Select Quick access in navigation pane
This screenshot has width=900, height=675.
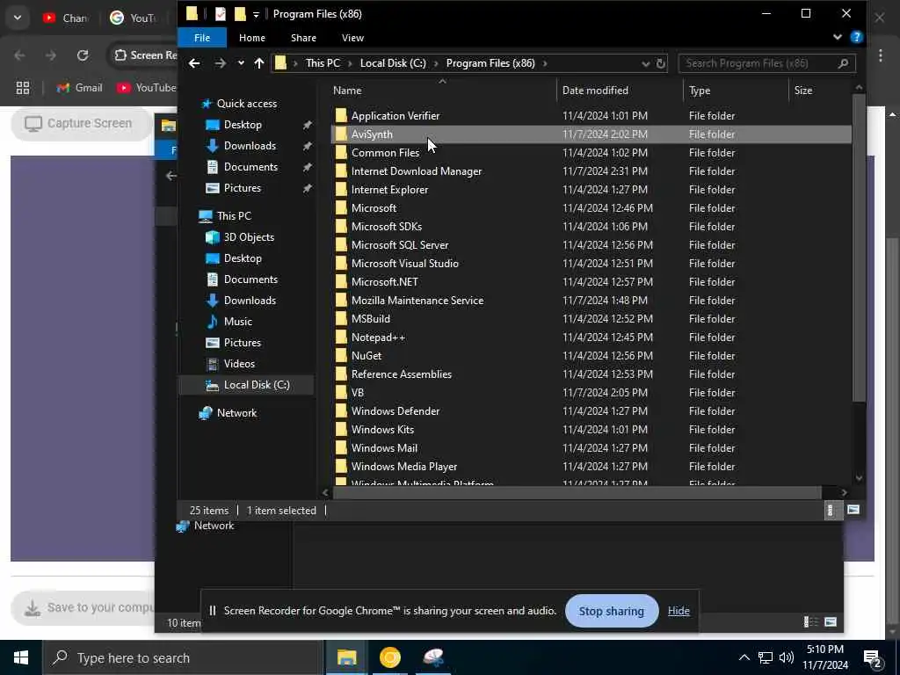[x=246, y=104]
